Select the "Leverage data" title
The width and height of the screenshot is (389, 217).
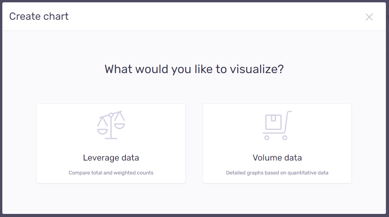click(x=111, y=158)
